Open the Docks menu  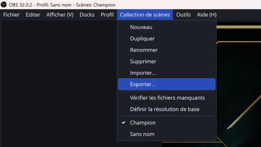click(87, 15)
